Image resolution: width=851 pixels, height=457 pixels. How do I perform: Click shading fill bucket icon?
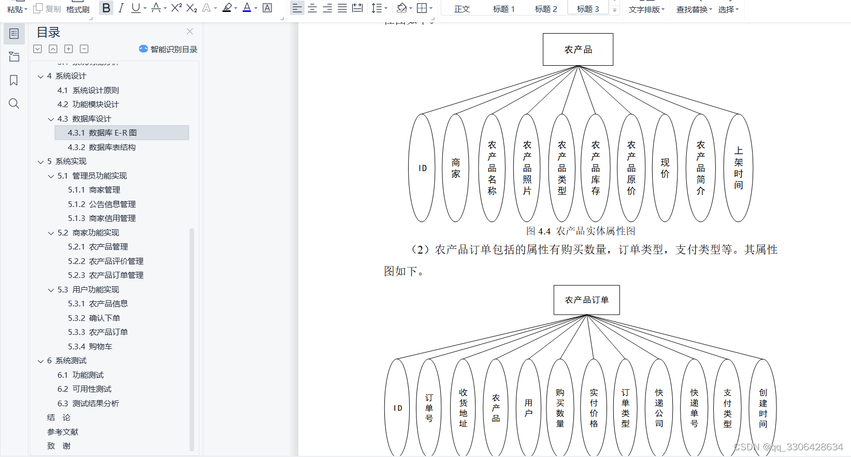401,8
